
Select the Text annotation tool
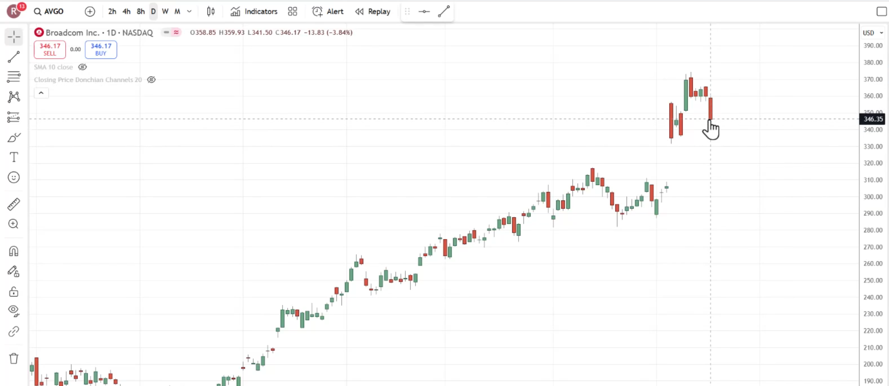[x=14, y=157]
